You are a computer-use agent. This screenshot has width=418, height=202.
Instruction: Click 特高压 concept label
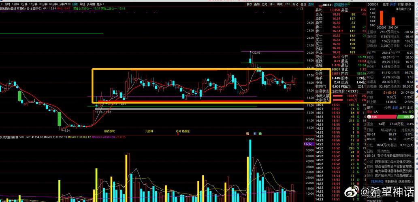tap(186, 131)
